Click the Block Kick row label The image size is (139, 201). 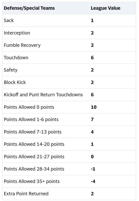coord(15,82)
